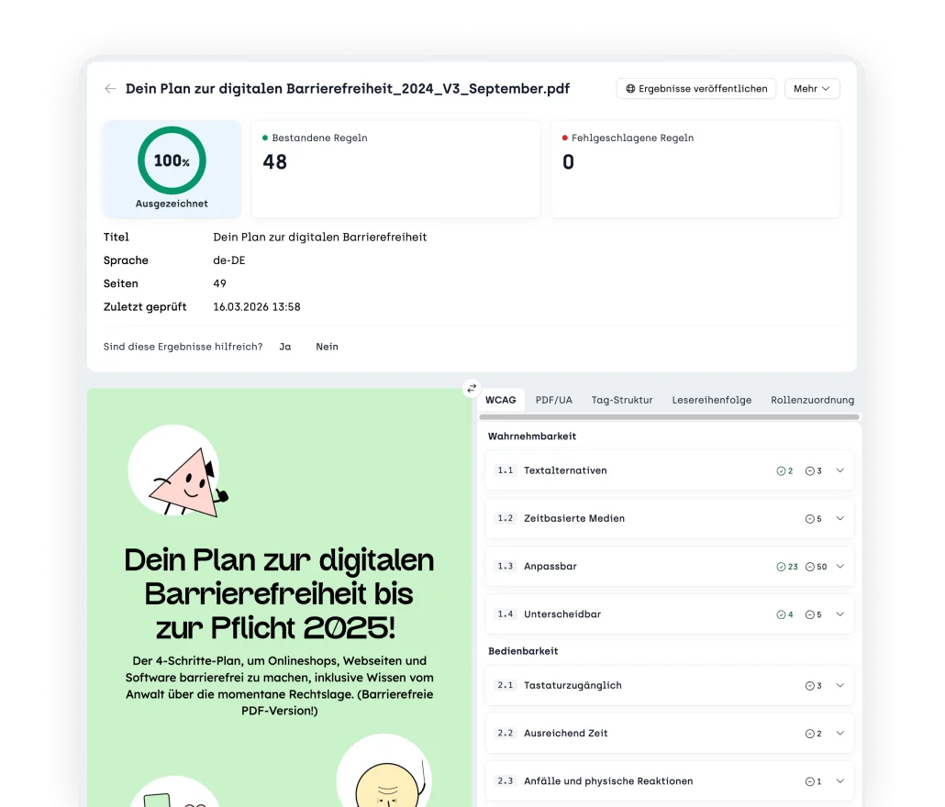Image resolution: width=945 pixels, height=807 pixels.
Task: Click not-applicable icon for Anfälle und physische Reaktionen
Action: pos(810,781)
